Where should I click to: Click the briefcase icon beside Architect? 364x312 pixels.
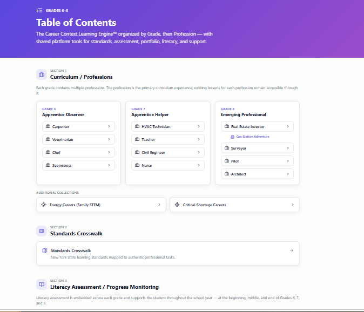(227, 174)
